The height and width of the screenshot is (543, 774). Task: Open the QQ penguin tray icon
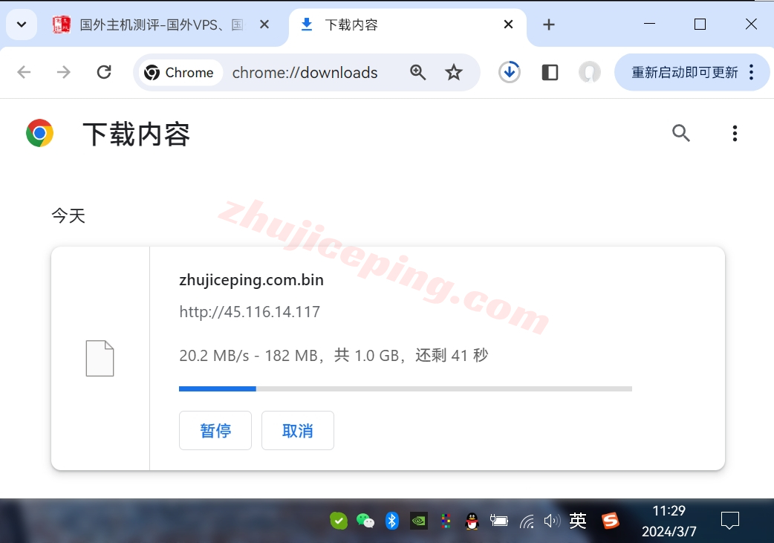(472, 521)
